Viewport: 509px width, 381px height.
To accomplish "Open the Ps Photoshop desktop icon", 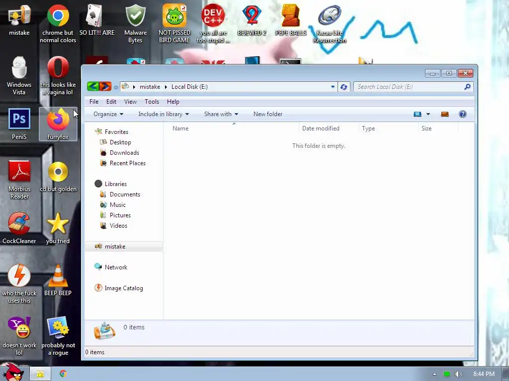I will click(19, 124).
